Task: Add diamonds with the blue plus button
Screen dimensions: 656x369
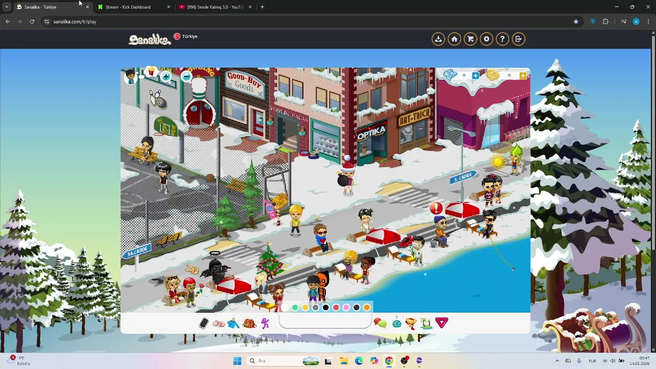Action: pyautogui.click(x=476, y=75)
